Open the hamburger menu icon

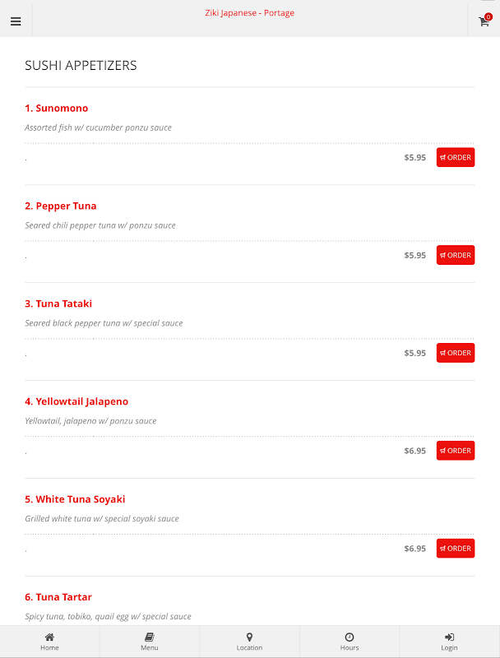16,21
